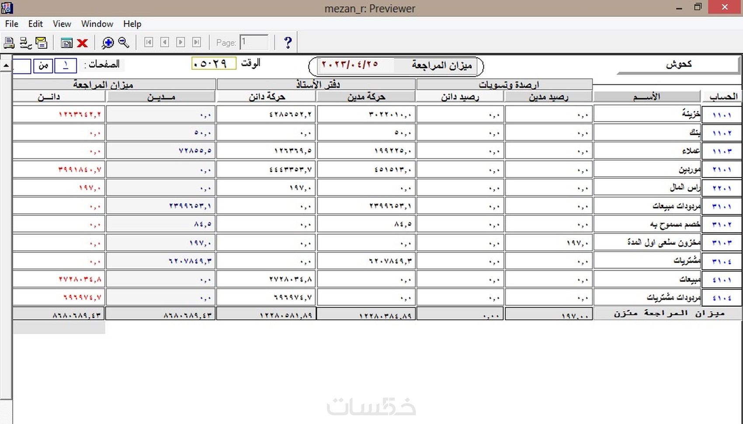Click the ارصدة وتسويات group header
The image size is (743, 424).
point(505,84)
